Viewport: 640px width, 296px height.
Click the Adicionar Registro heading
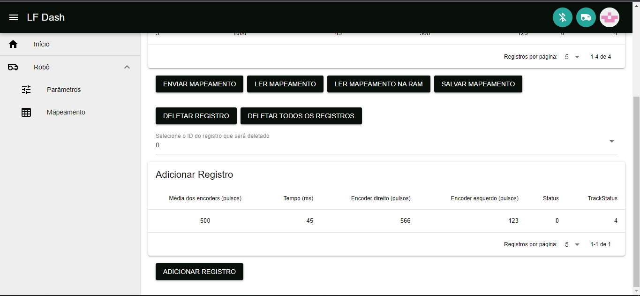click(x=194, y=175)
